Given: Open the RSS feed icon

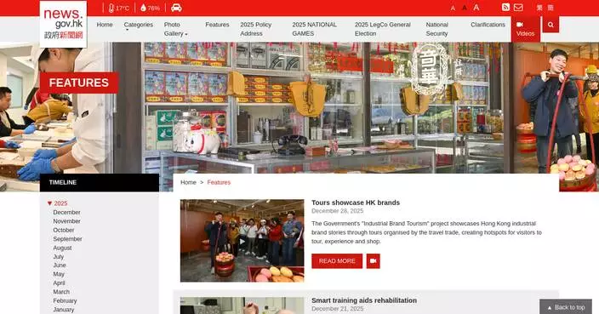Looking at the screenshot, I should (505, 8).
